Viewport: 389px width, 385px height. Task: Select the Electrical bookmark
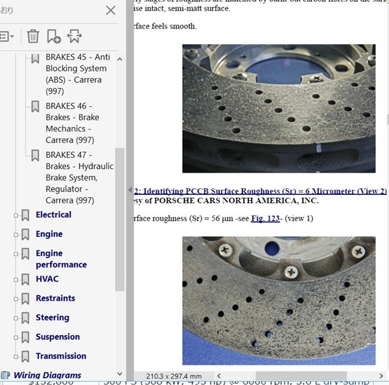pos(54,215)
